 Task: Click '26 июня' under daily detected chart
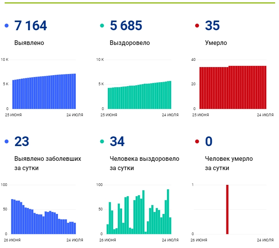click(12, 240)
